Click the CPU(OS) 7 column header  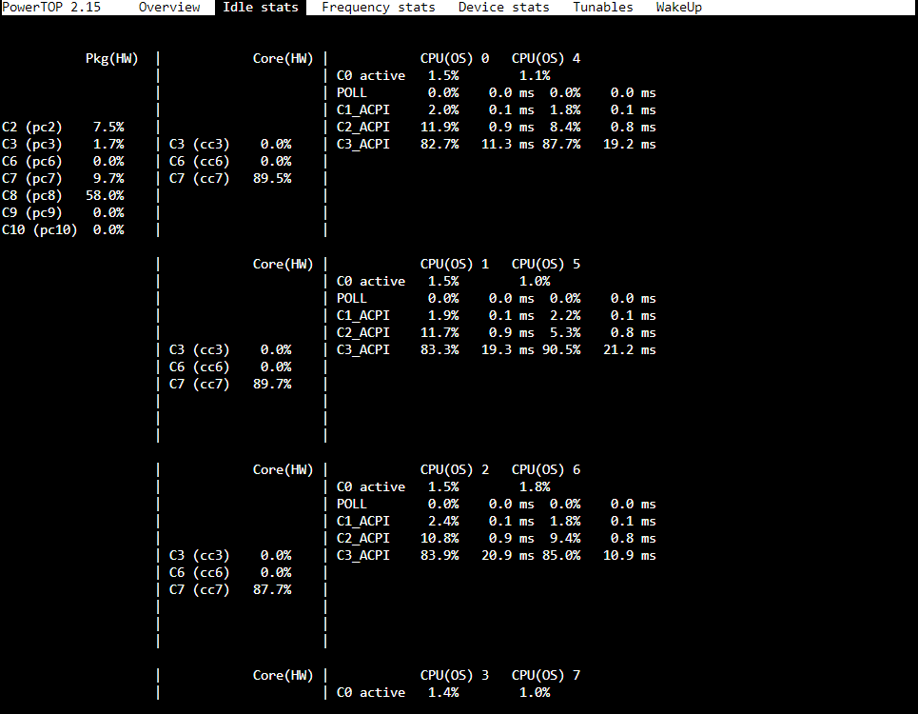click(x=546, y=675)
